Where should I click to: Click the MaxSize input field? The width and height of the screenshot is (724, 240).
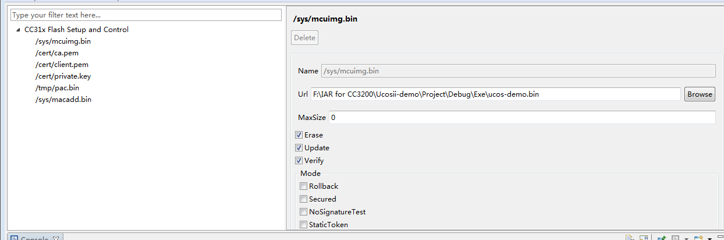pos(521,118)
